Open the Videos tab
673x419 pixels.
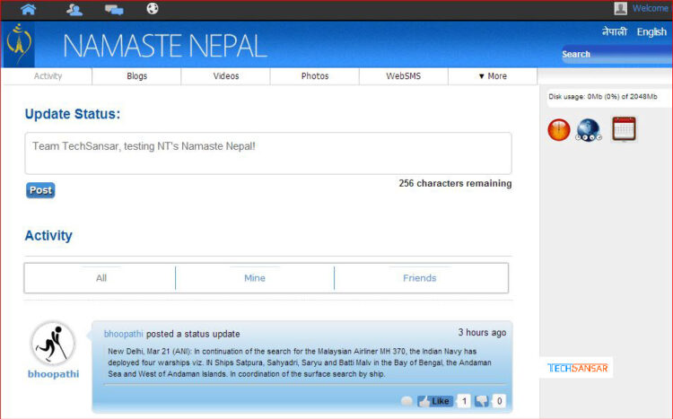[226, 76]
